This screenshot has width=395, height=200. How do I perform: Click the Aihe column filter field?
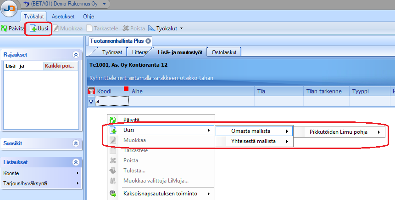[192, 101]
